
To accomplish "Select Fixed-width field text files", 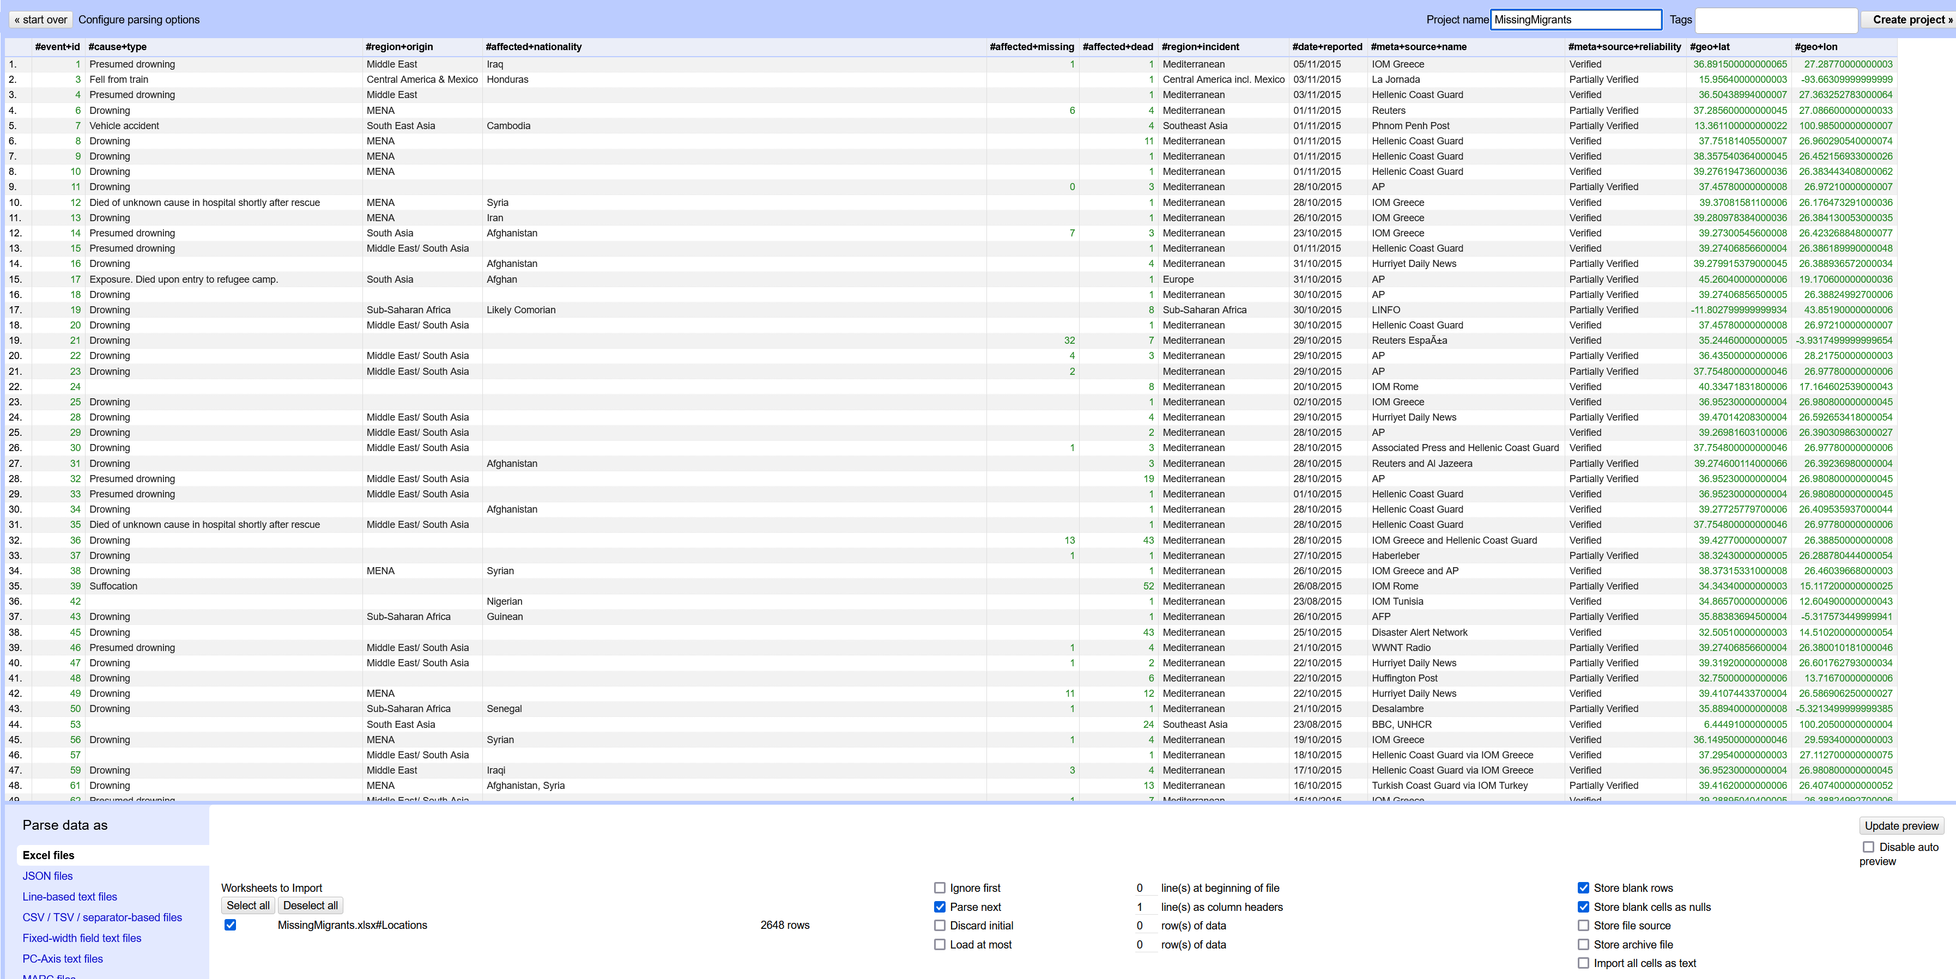I will [81, 938].
